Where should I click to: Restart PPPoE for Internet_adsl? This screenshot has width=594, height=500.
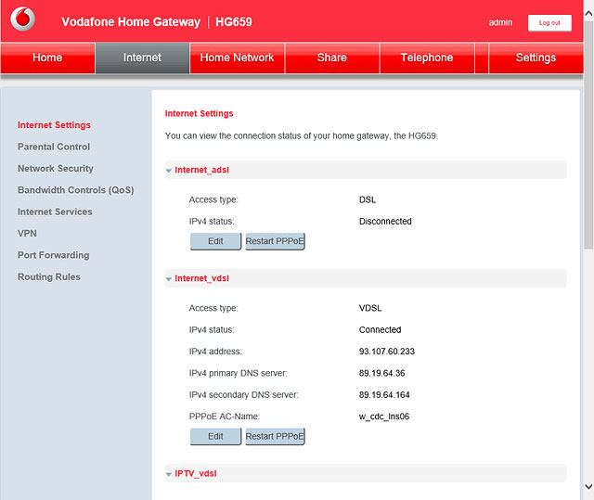coord(275,241)
